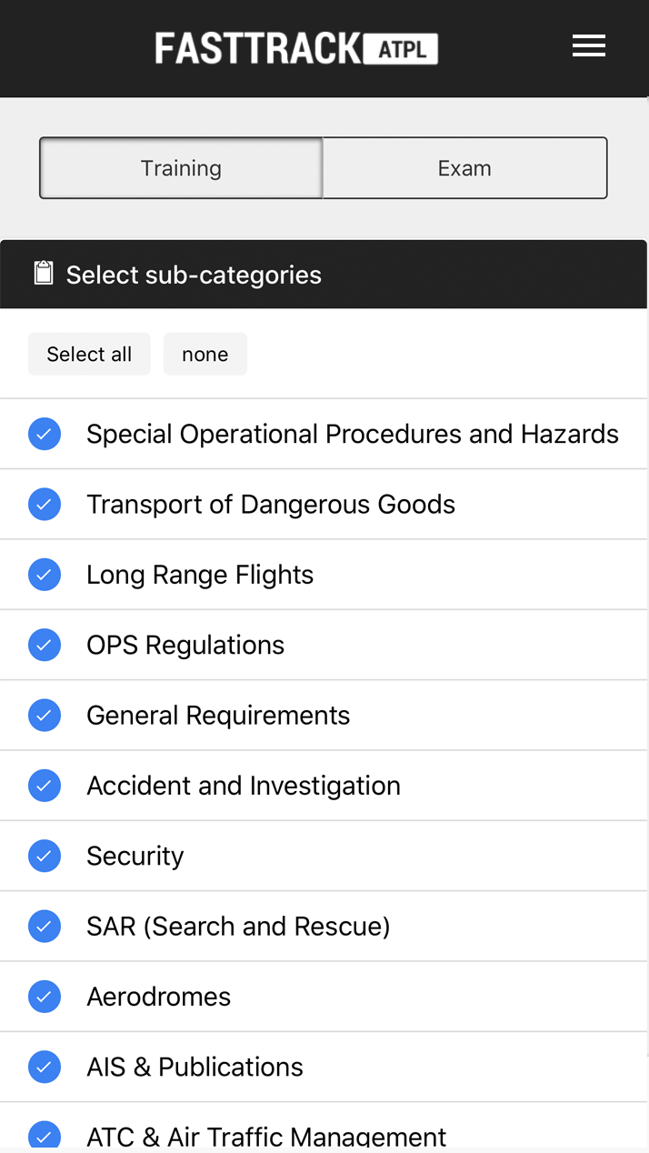The width and height of the screenshot is (649, 1153).
Task: Click the Select sub-categories header text
Action: 194,275
